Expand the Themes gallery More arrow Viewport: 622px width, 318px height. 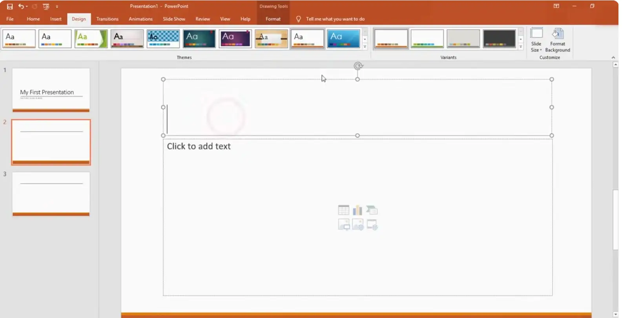[x=365, y=47]
